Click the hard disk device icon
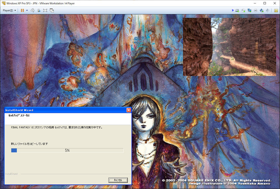 pyautogui.click(x=237, y=10)
